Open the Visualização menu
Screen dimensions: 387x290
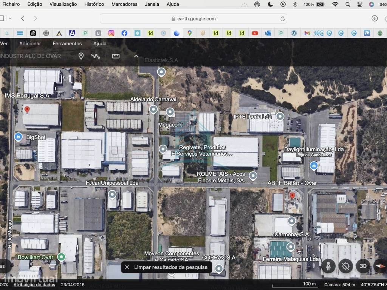(63, 4)
